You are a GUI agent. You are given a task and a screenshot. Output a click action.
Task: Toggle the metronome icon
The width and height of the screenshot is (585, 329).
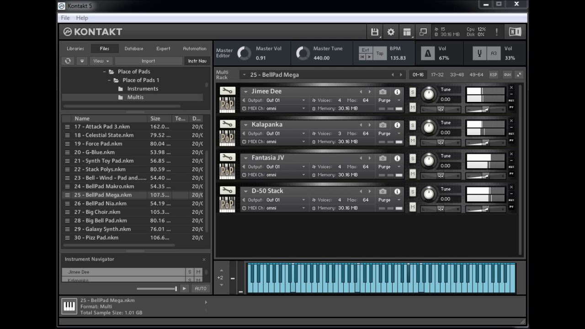click(428, 53)
